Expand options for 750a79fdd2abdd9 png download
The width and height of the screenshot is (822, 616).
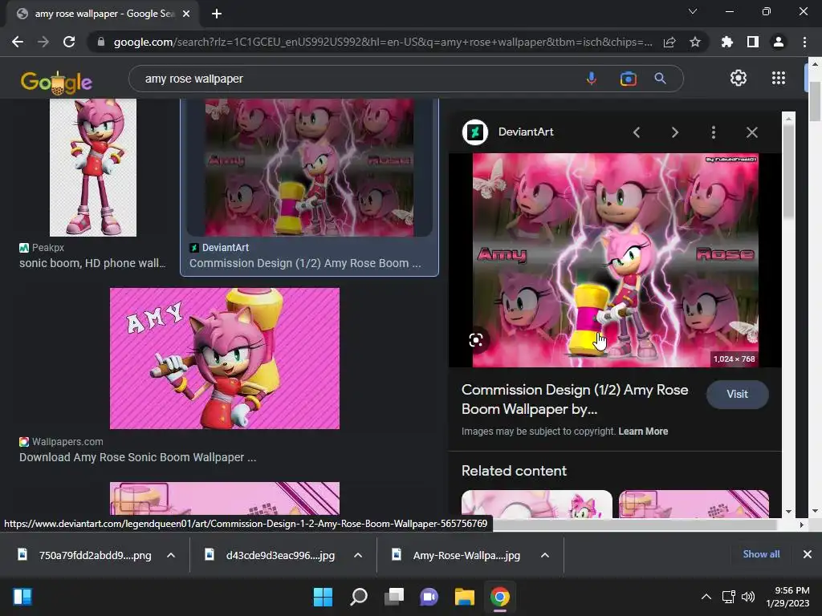click(x=171, y=555)
